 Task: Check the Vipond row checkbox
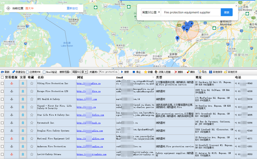point(2,107)
